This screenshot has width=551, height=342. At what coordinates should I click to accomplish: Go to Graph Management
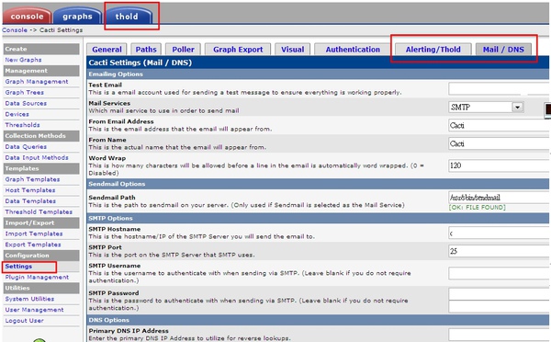[x=37, y=82]
